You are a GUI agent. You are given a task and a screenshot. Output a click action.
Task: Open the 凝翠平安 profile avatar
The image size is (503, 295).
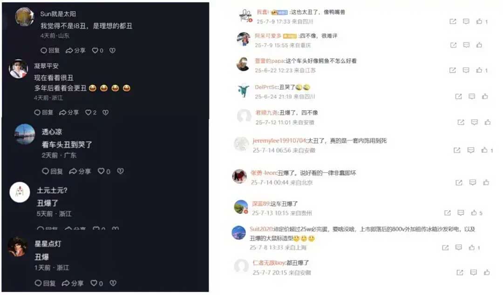(18, 68)
